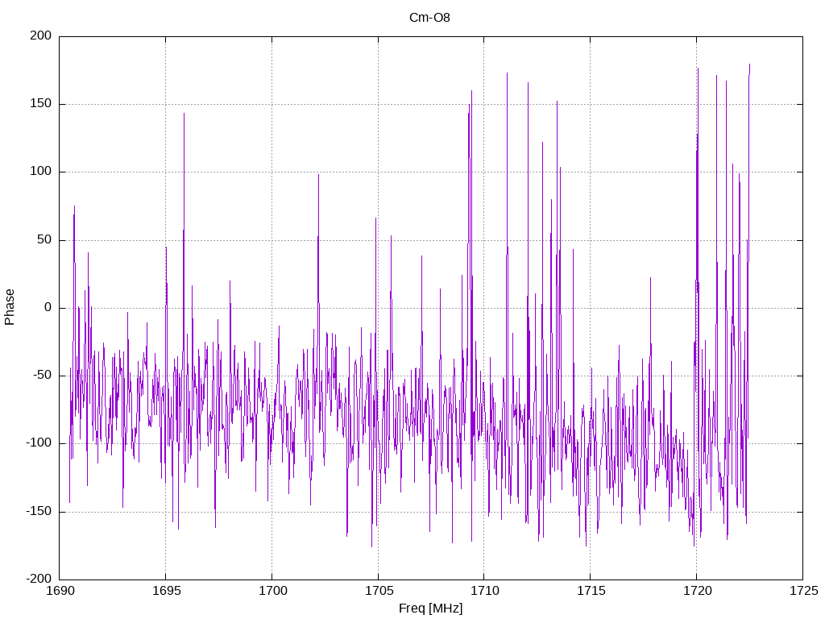Click the x-axis tick label 1715
The height and width of the screenshot is (619, 825).
pos(591,591)
